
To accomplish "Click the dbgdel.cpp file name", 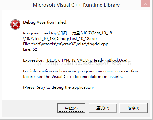I will [97, 44].
